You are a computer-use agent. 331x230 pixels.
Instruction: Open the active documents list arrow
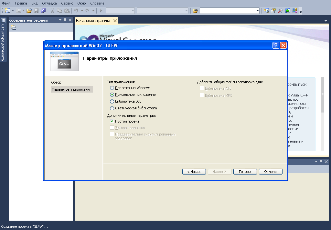click(326, 21)
